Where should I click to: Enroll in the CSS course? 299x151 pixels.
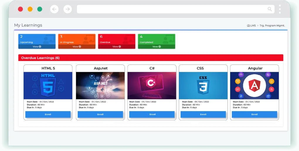203,114
